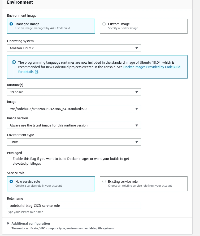Open the Amazon Linux 2 operating system dropdown

[74, 48]
